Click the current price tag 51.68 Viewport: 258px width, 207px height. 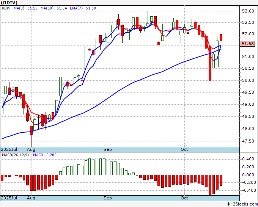[247, 44]
